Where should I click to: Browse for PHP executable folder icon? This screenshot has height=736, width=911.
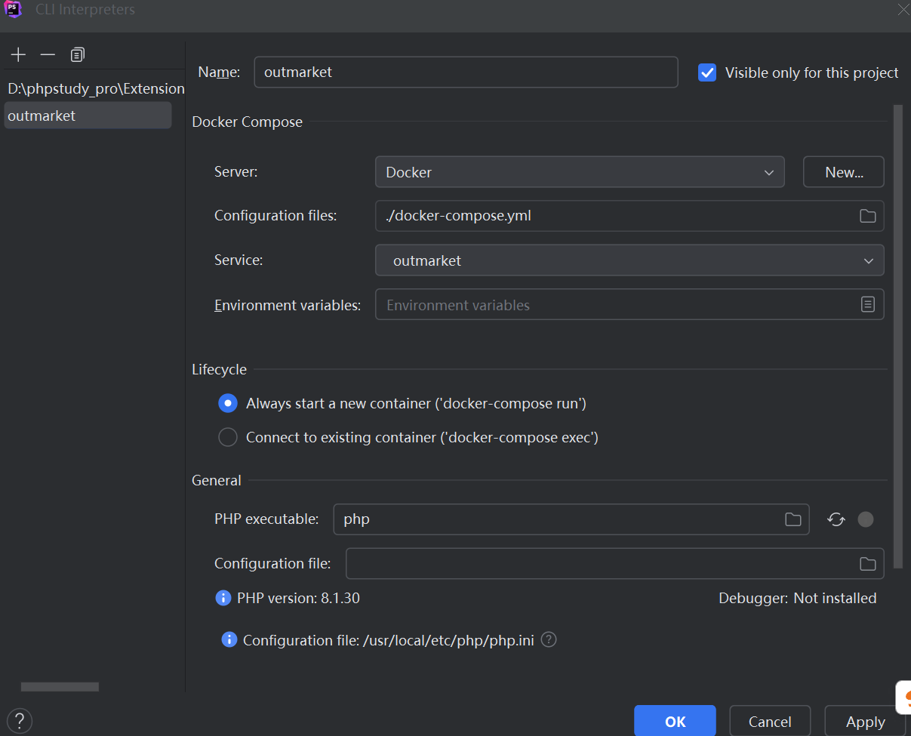pos(793,519)
